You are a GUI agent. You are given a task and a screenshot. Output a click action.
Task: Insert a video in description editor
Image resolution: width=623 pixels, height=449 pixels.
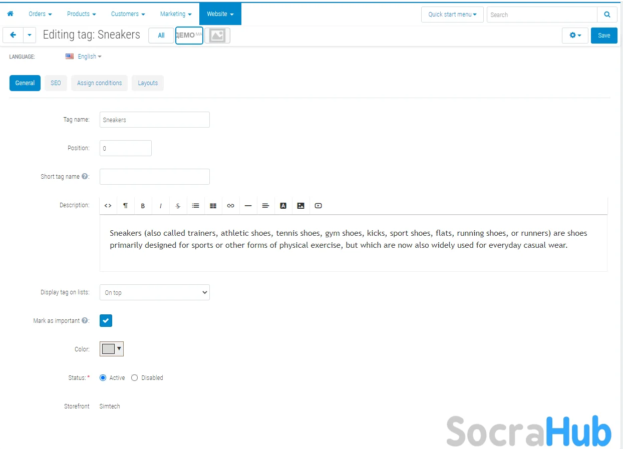[x=318, y=206]
